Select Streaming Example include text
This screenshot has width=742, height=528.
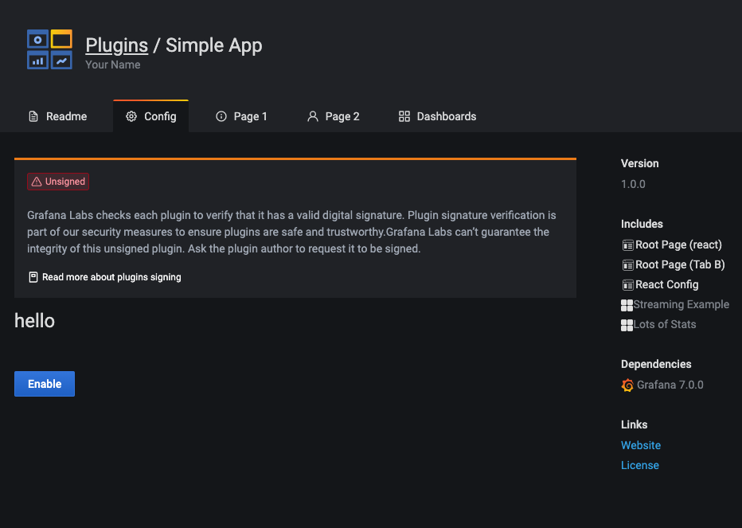click(681, 304)
